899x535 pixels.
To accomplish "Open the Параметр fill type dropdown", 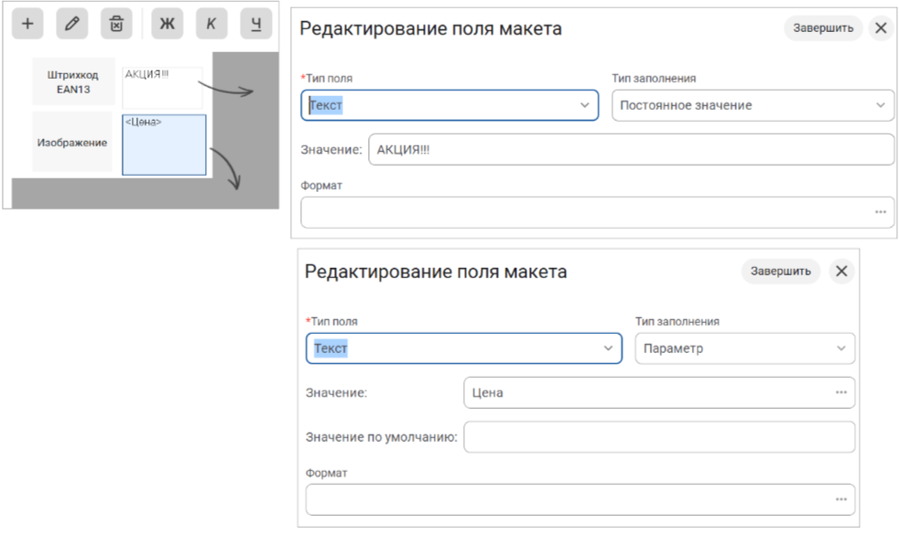I will point(745,348).
